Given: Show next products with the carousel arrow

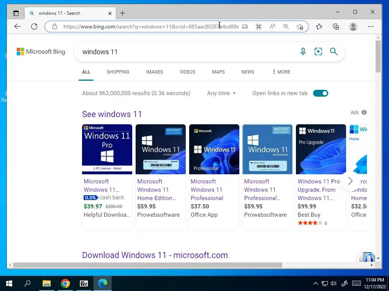Looking at the screenshot, I should (350, 181).
